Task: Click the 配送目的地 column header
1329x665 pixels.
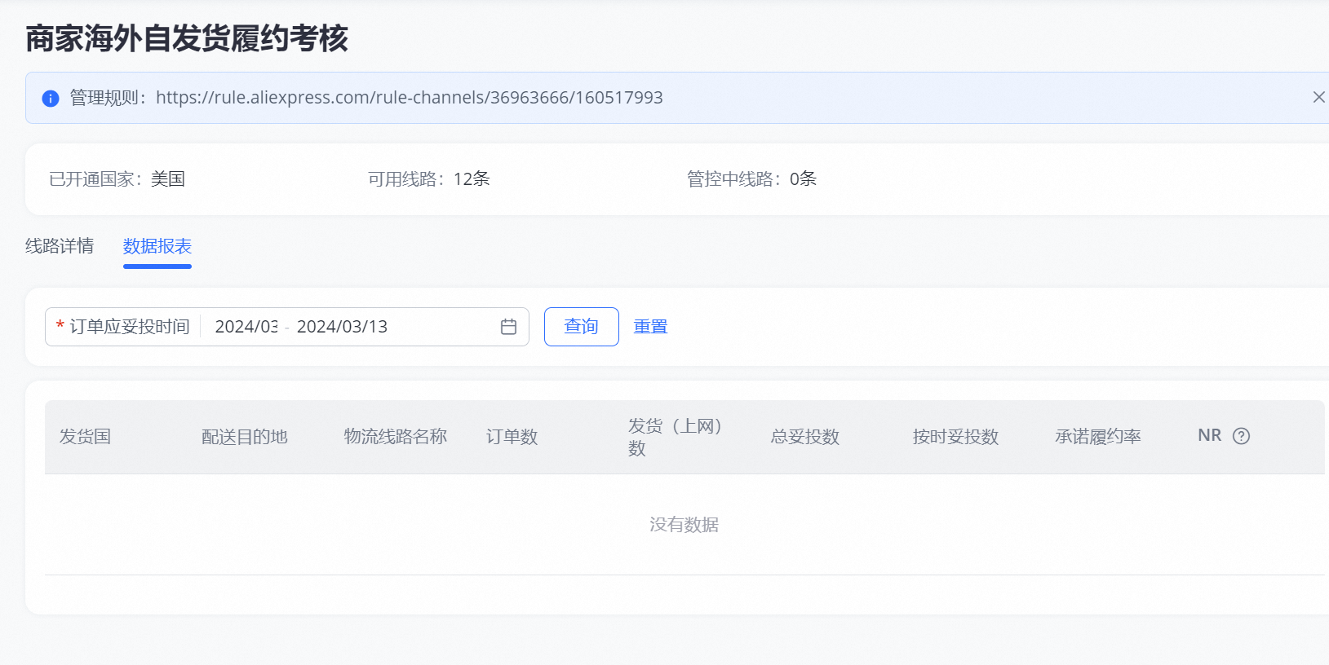Action: tap(245, 437)
